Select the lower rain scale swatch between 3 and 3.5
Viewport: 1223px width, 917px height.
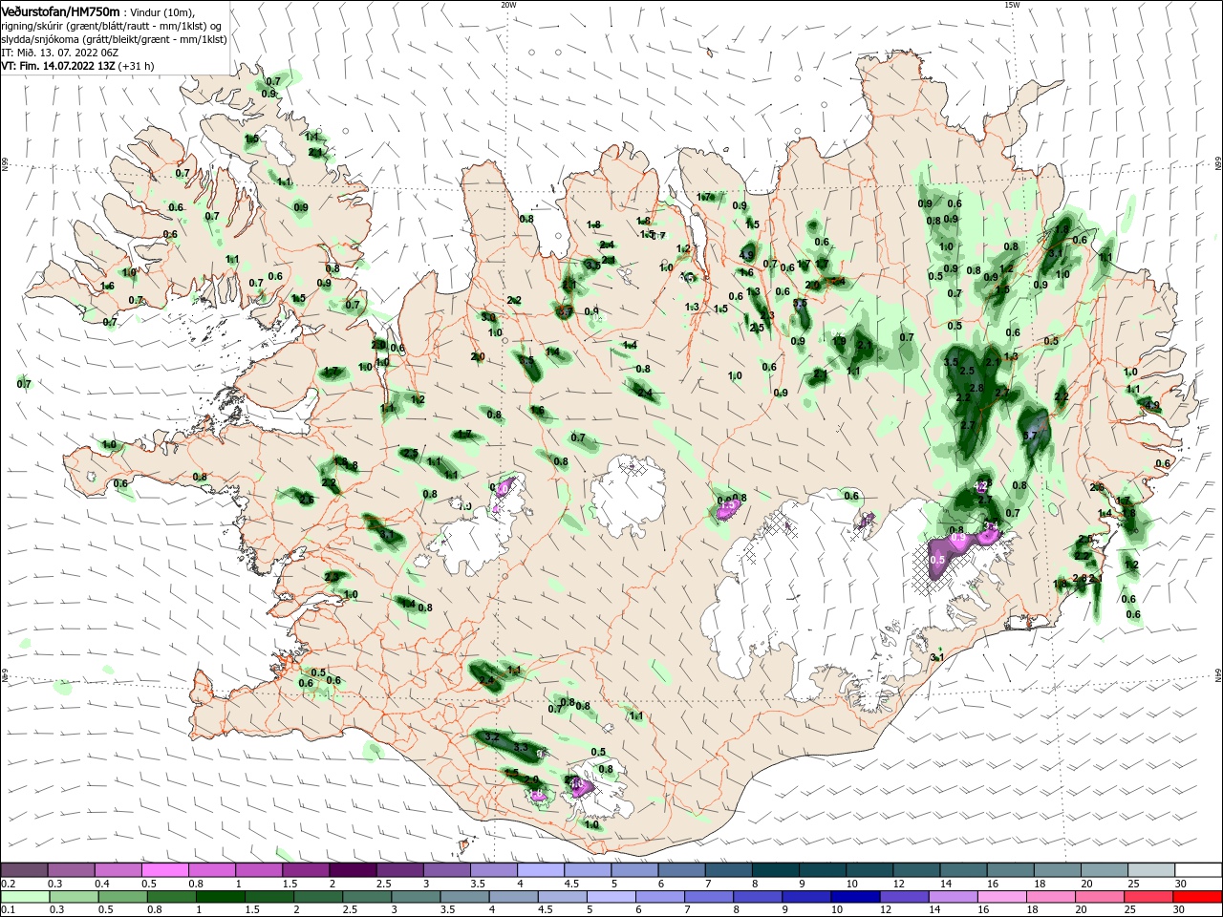tap(416, 897)
